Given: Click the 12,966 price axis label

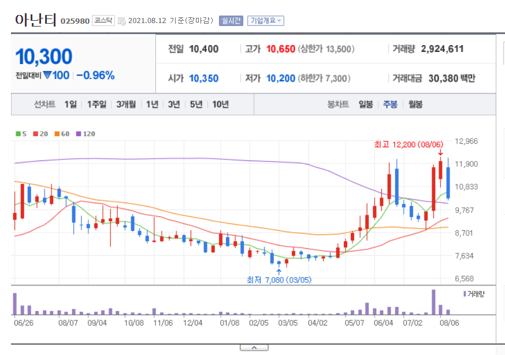Looking at the screenshot, I should point(466,141).
